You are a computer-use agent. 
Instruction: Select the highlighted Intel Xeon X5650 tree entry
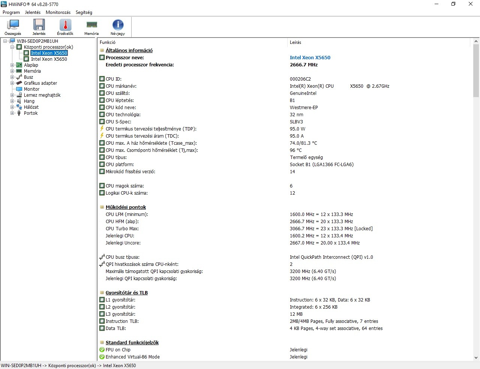click(x=49, y=53)
